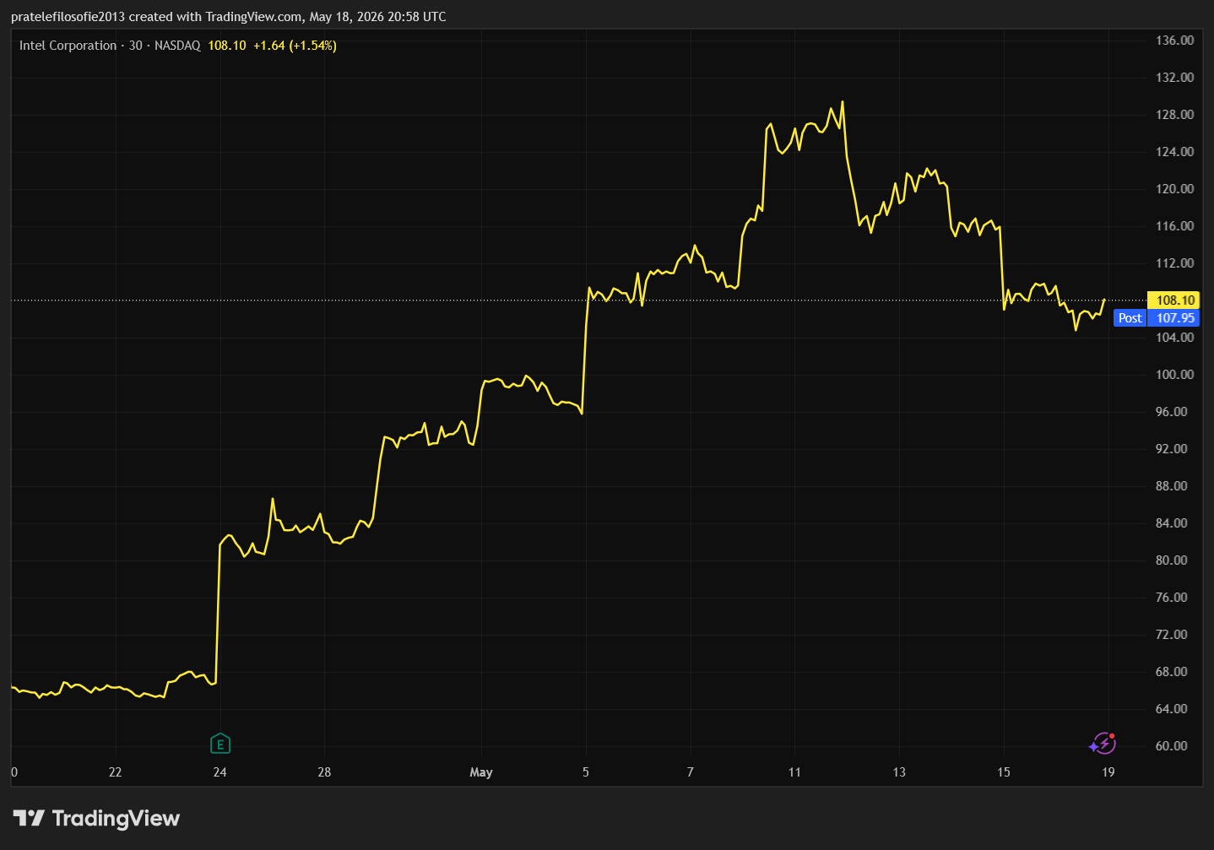
Task: Click the 116.00 price axis label
Action: 1174,226
